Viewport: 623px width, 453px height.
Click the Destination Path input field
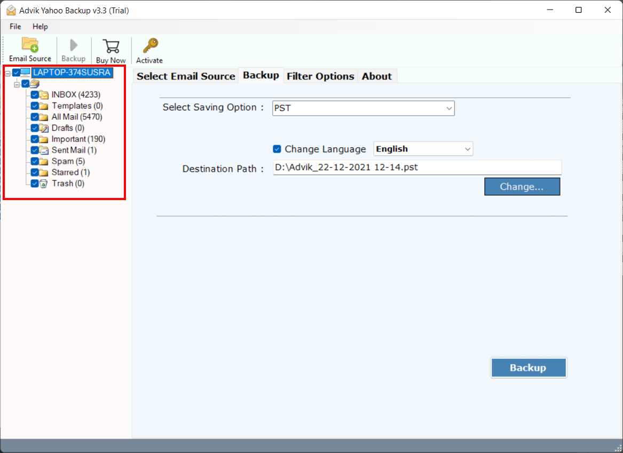[x=416, y=167]
